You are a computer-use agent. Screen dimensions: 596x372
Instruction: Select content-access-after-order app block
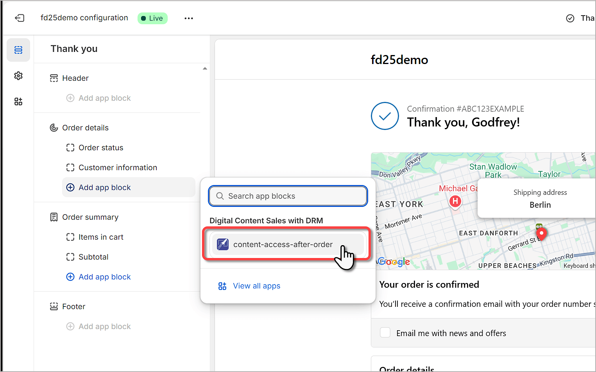[283, 244]
